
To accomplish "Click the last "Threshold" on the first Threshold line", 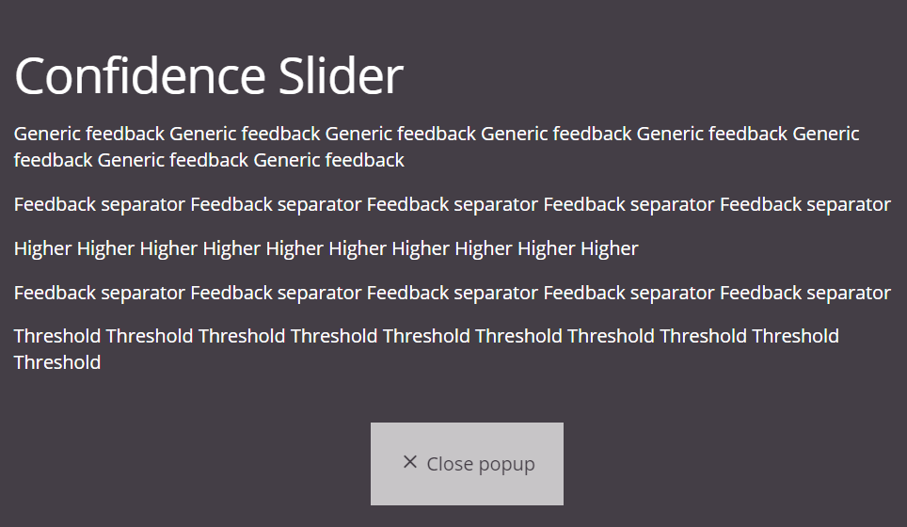I will [x=795, y=336].
